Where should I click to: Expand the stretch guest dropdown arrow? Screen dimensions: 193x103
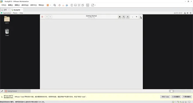click(95, 5)
